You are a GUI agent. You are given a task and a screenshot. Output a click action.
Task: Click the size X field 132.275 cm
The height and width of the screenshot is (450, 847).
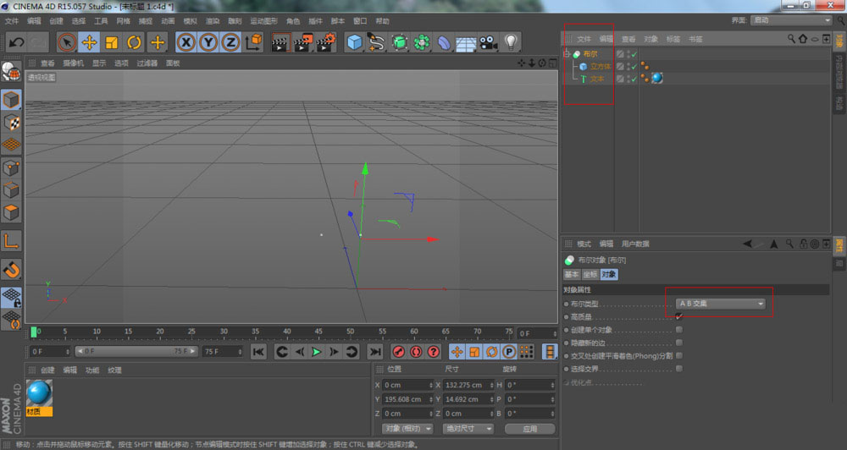tap(468, 385)
